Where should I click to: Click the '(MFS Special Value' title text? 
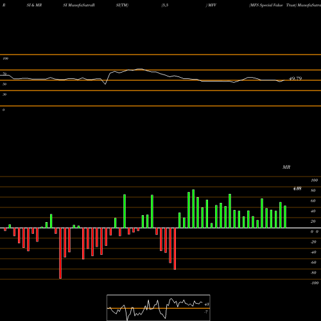(266, 5)
